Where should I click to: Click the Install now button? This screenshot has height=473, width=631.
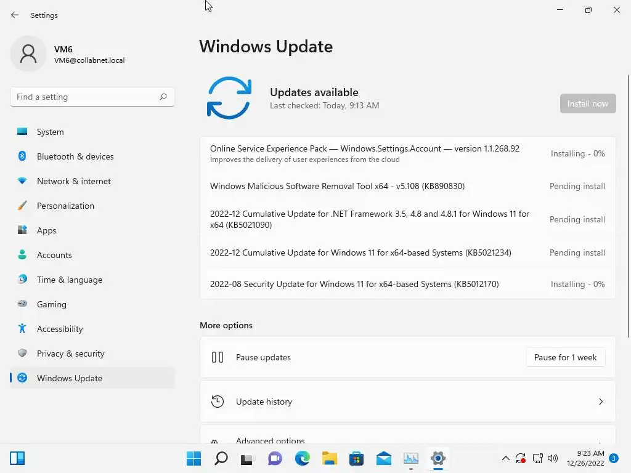(x=587, y=103)
